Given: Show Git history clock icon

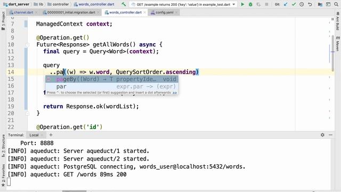Looking at the screenshot, I should (302, 4).
